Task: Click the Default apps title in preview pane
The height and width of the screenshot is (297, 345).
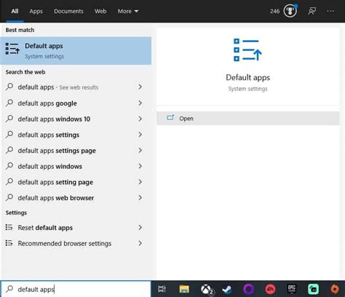Action: click(247, 78)
